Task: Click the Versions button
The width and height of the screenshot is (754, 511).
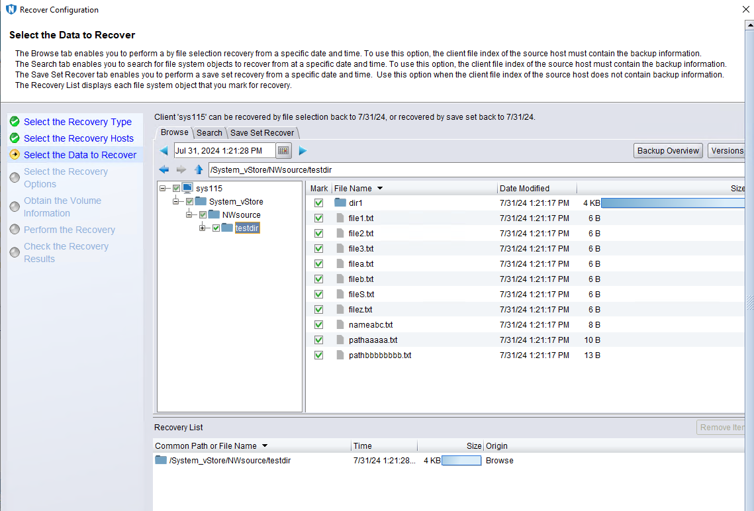Action: 727,151
